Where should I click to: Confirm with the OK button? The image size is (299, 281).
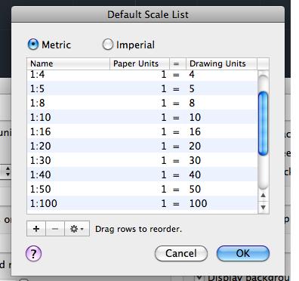click(243, 253)
